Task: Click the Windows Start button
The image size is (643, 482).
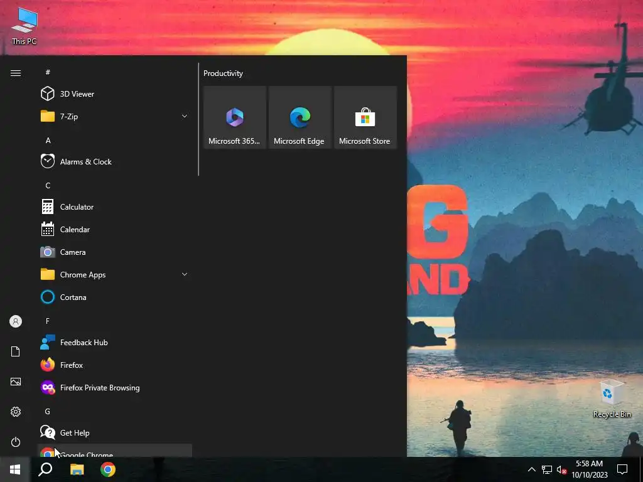Action: (x=15, y=469)
